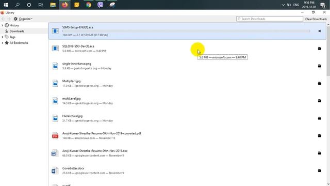Show the Resume-09th-Nov-2019.doc file in its folder

click(320, 153)
